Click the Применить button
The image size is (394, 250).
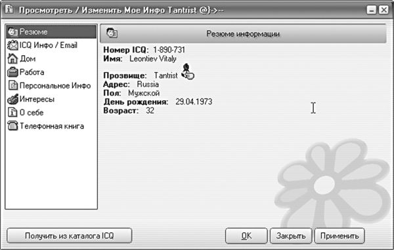tap(339, 236)
